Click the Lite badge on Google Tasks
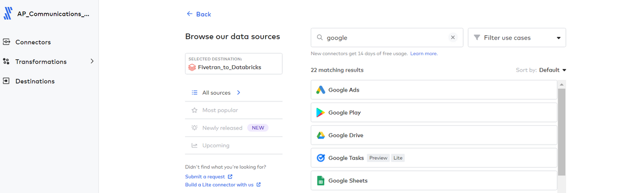Viewport: 631px width, 193px height. point(398,158)
